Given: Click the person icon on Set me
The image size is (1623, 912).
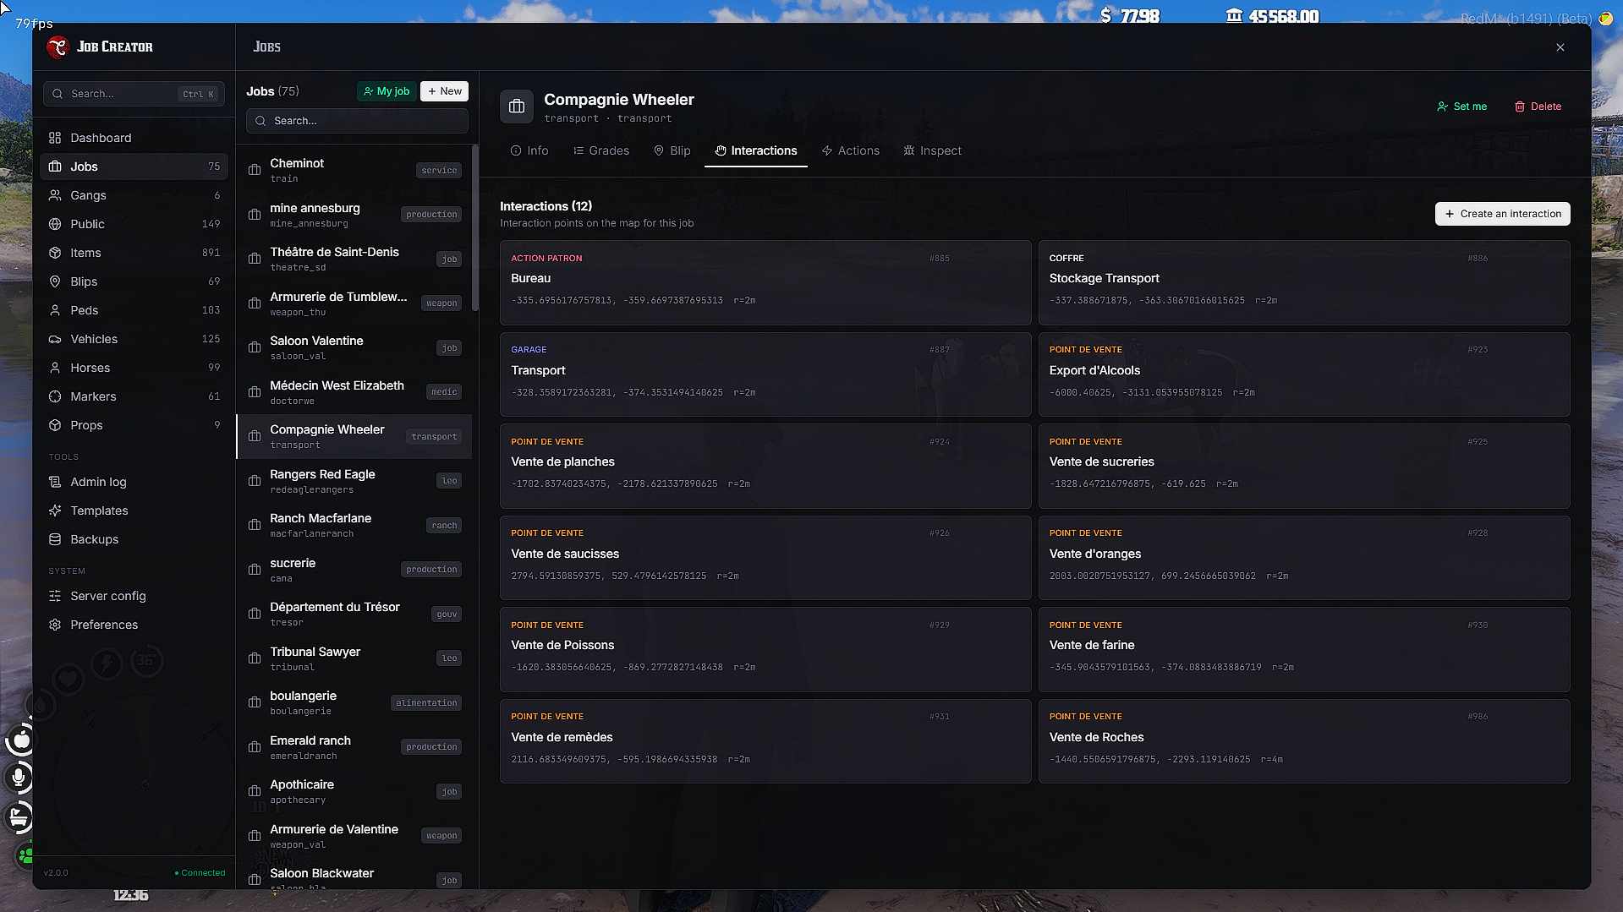Looking at the screenshot, I should tap(1443, 106).
